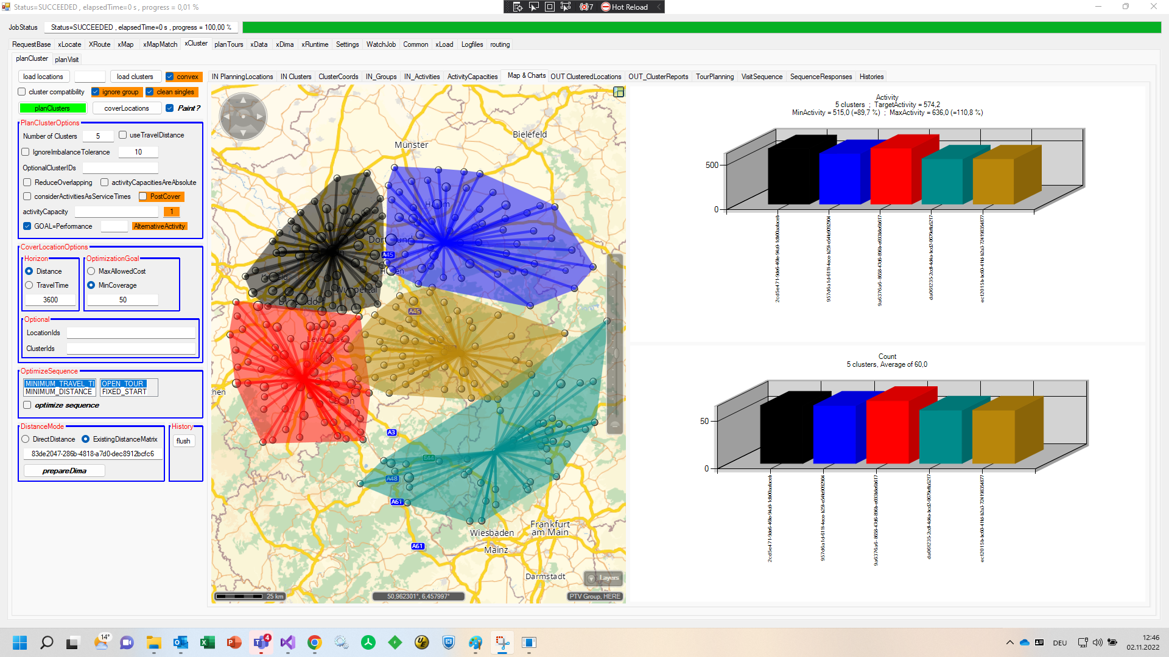The height and width of the screenshot is (657, 1169).
Task: Select FIXED_START in the tour list
Action: coord(124,392)
